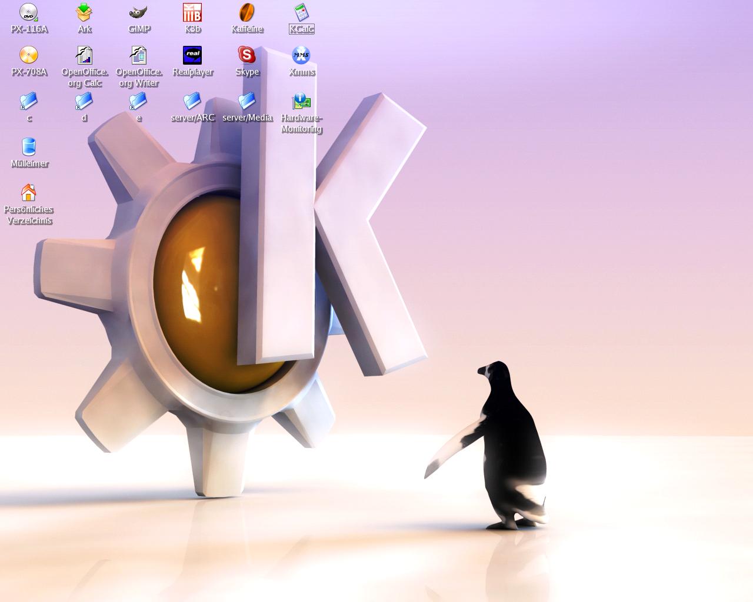Screen dimensions: 753x602
Task: Click the PX-116A label text
Action: (x=29, y=29)
